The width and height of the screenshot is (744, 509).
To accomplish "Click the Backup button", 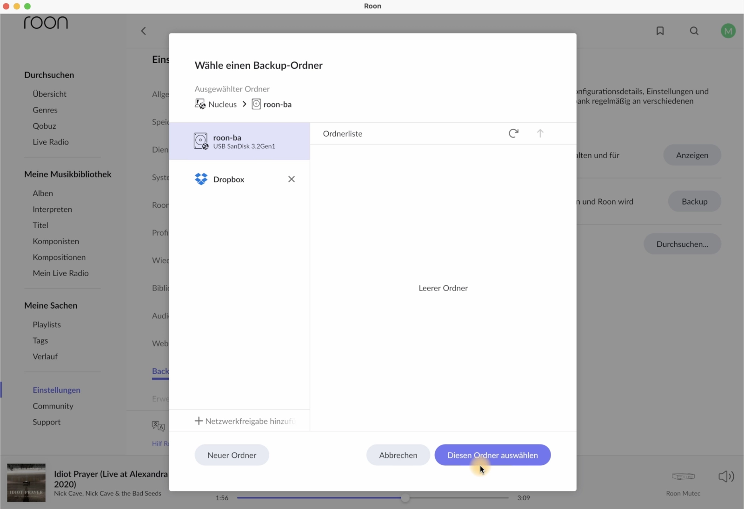I will 694,201.
